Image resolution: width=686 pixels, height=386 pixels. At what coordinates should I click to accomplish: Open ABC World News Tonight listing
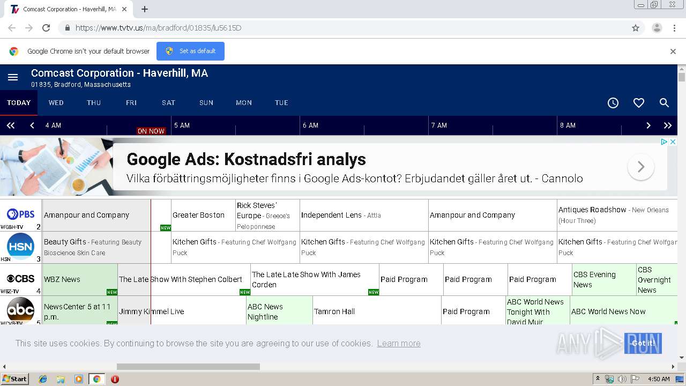pyautogui.click(x=538, y=311)
